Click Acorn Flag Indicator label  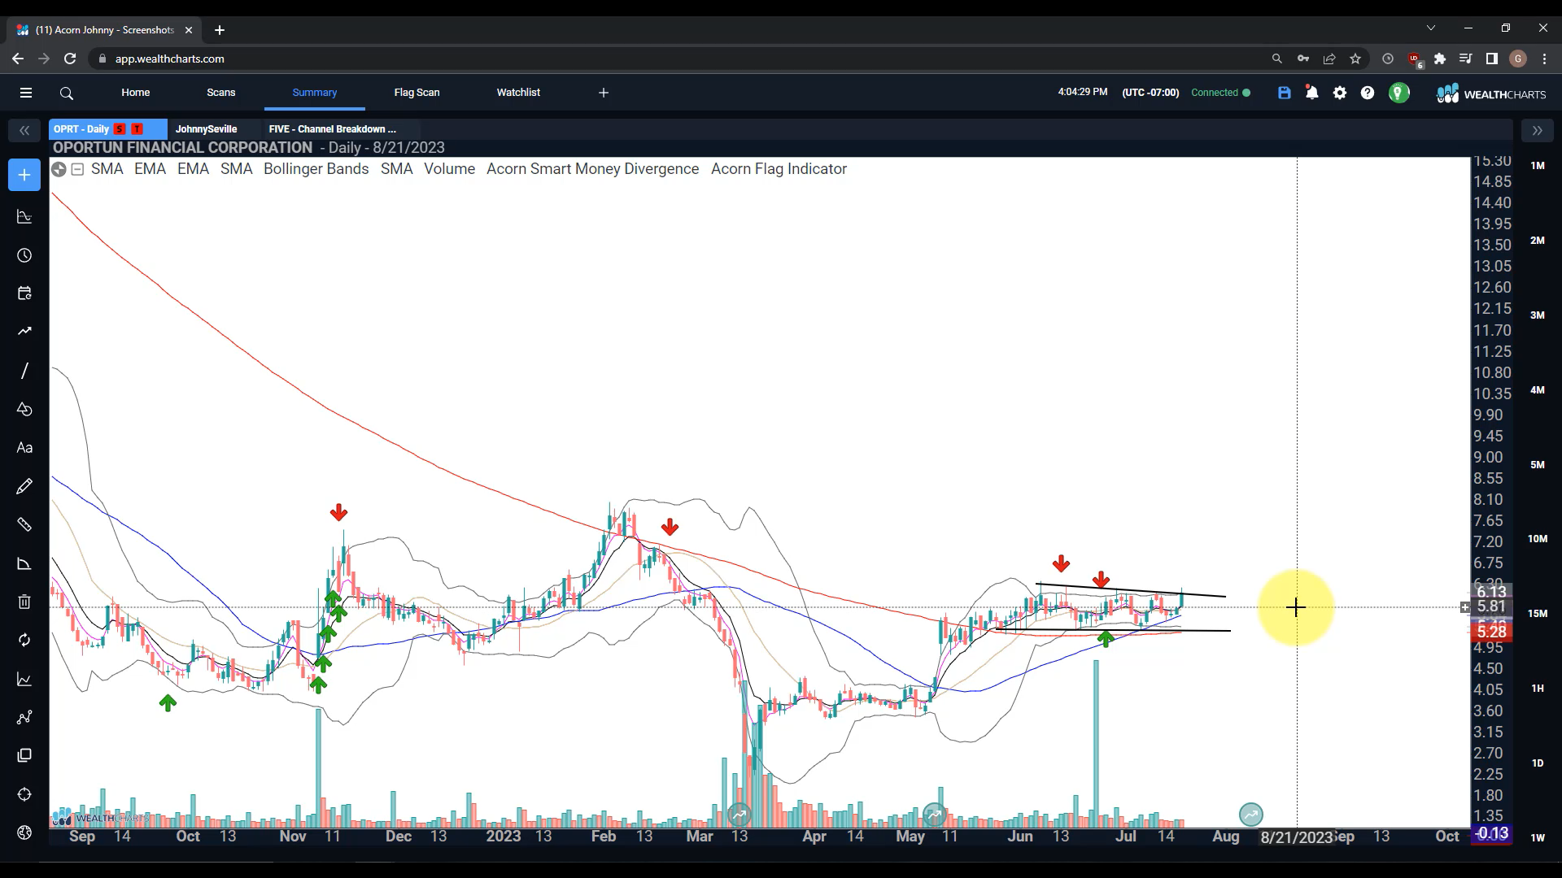pos(779,169)
